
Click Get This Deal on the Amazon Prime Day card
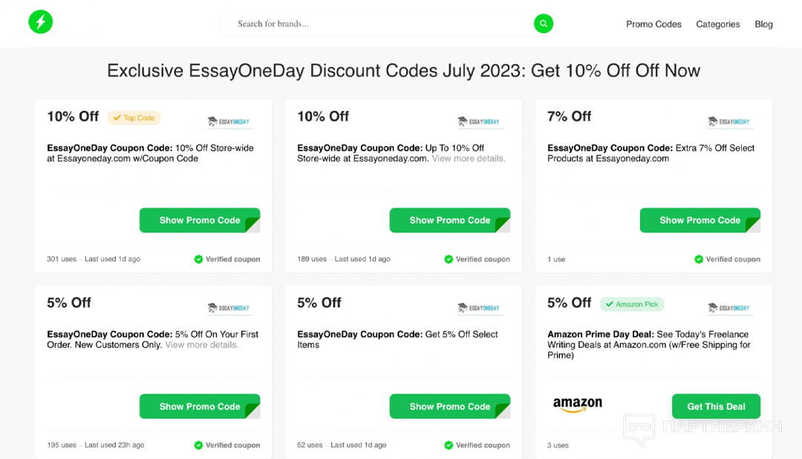716,406
